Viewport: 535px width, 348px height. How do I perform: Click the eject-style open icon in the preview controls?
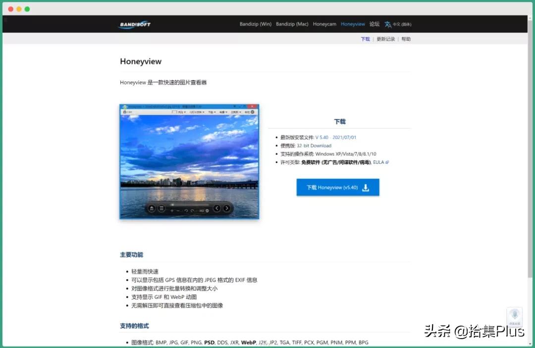click(x=152, y=207)
